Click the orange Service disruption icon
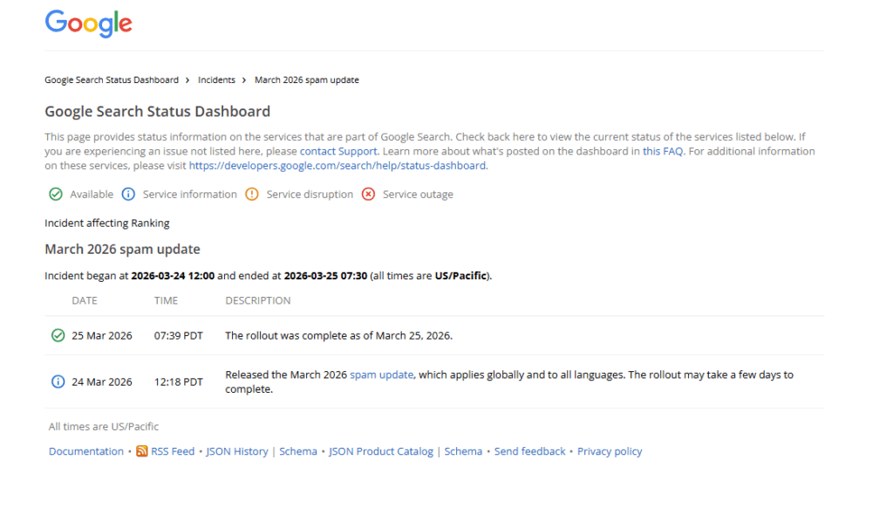Screen dimensions: 893x522 coord(251,194)
